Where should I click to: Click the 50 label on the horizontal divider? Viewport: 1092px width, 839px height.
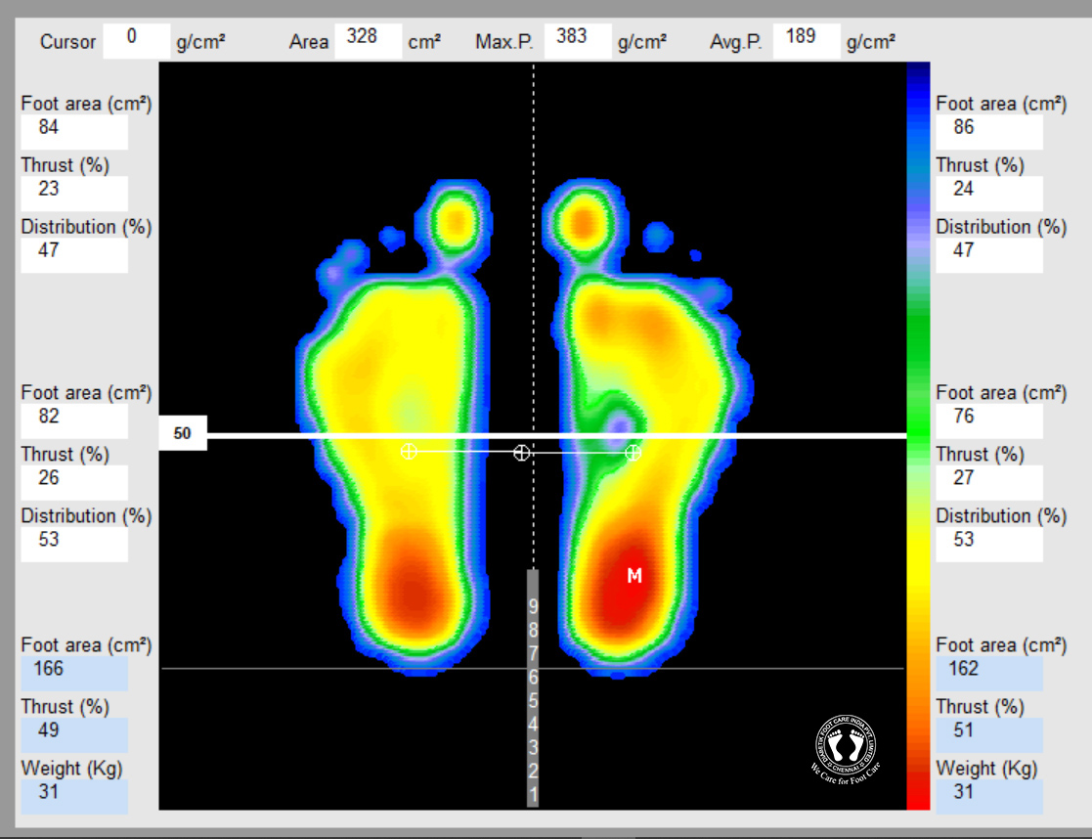click(183, 434)
